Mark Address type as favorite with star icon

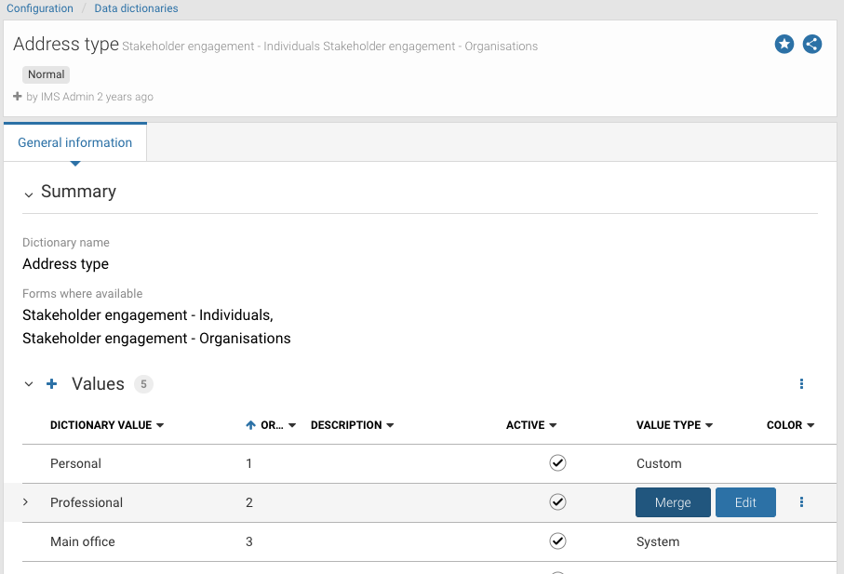[784, 44]
